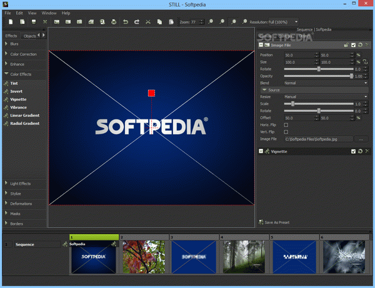Viewport: 375px width, 288px height.
Task: Click the reset icon on Vignette header
Action: [x=360, y=151]
